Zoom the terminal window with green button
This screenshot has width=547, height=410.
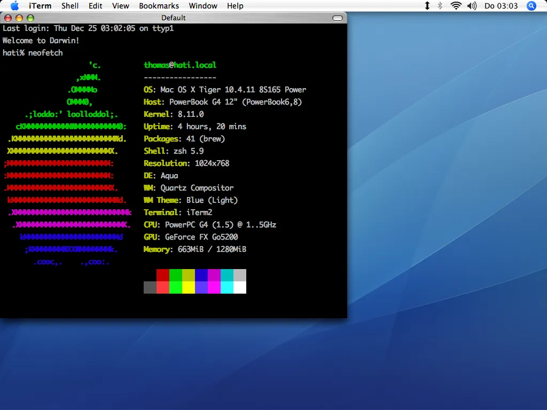(30, 18)
